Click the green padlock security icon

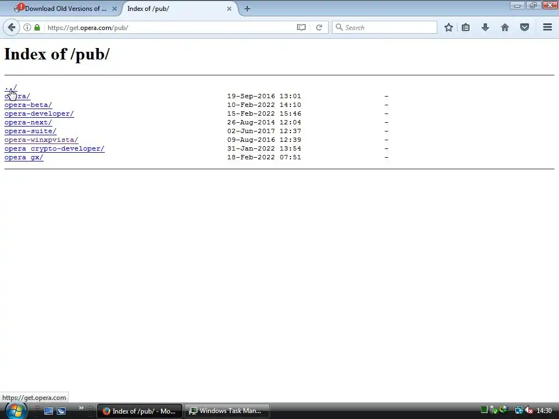pos(37,27)
